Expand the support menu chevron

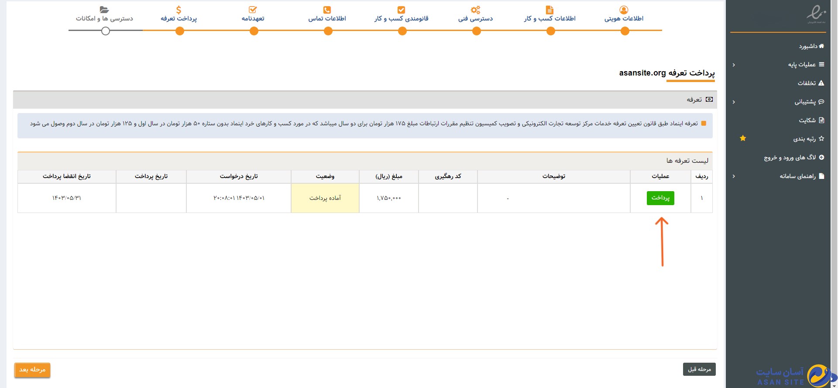tap(734, 102)
